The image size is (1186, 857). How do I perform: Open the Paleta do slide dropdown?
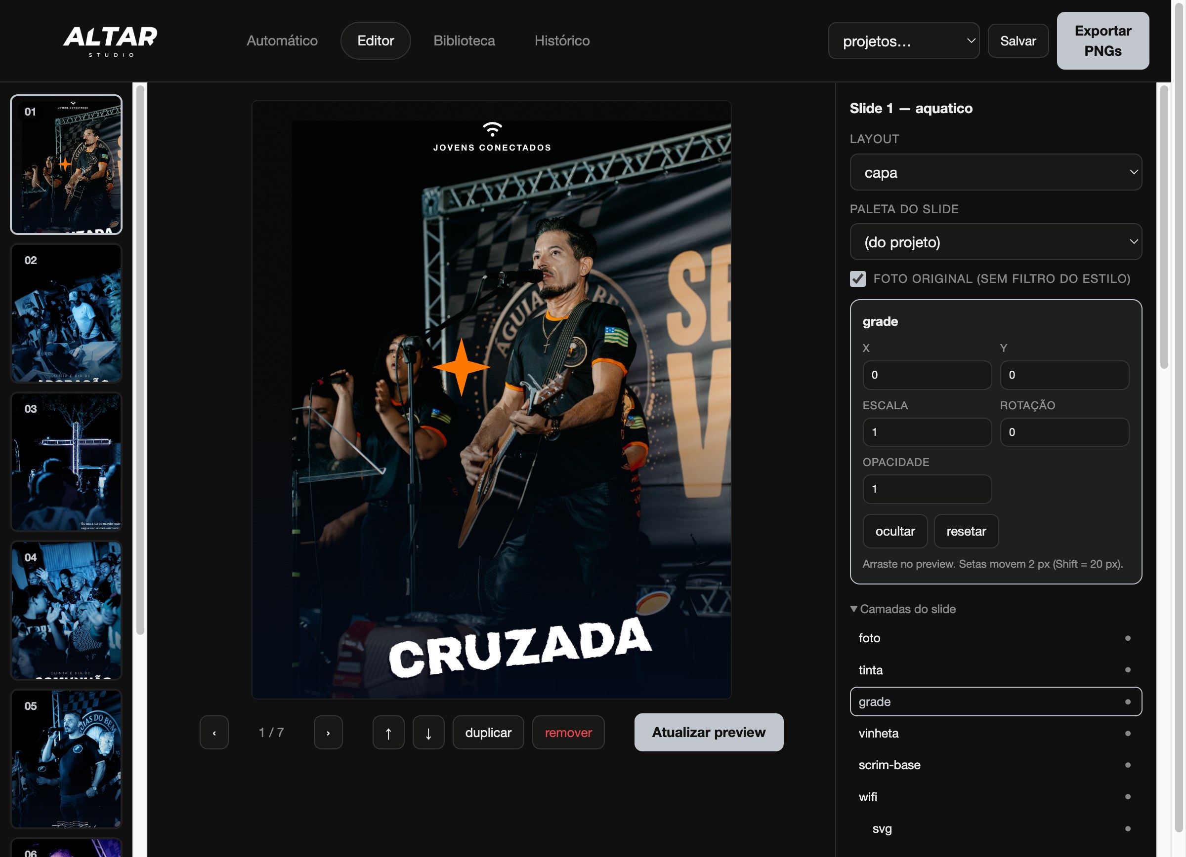[996, 242]
